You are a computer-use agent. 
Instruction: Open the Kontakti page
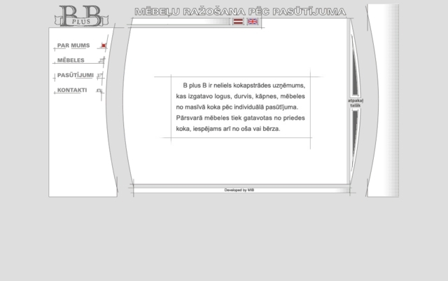[x=72, y=90]
